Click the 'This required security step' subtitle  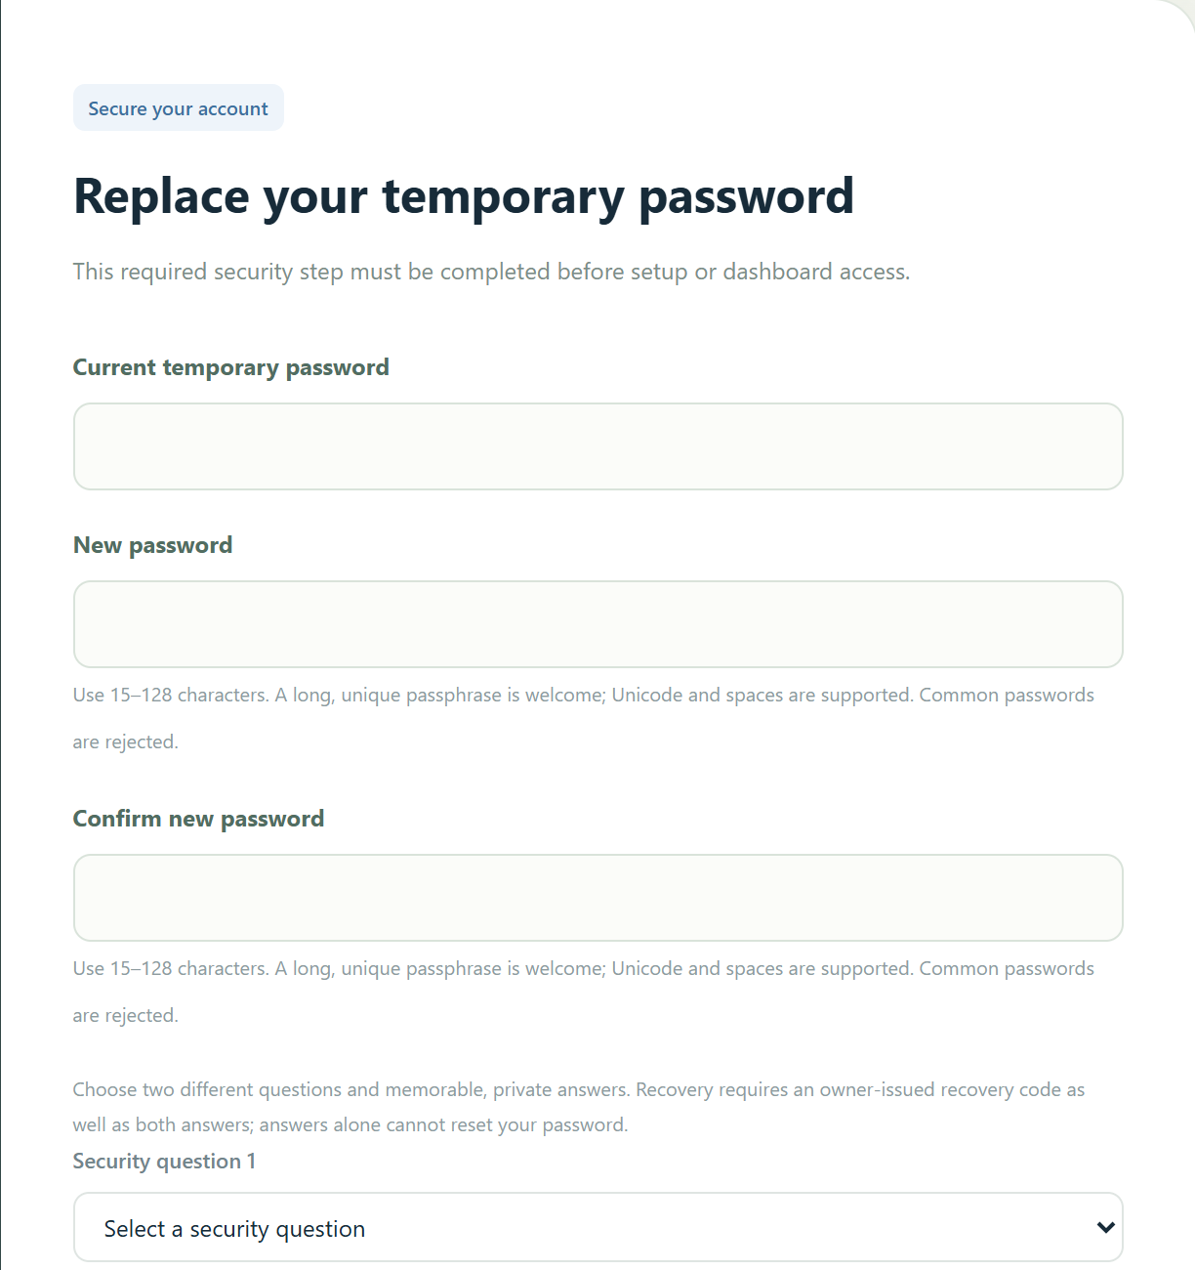tap(491, 272)
